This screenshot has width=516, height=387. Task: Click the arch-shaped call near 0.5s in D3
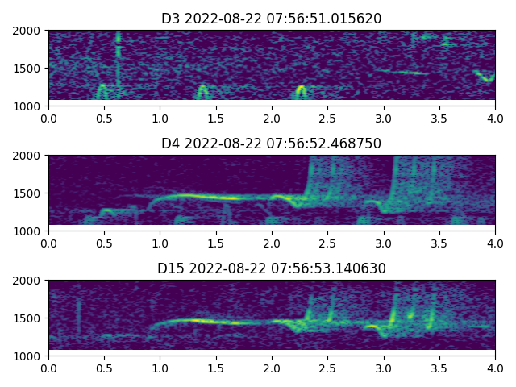(102, 89)
